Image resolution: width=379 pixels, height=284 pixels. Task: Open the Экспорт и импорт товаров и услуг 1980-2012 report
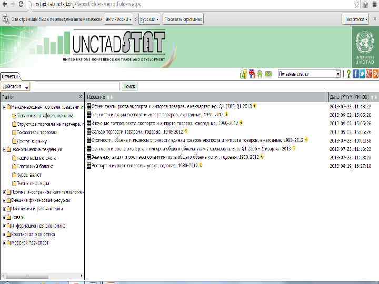click(x=145, y=166)
